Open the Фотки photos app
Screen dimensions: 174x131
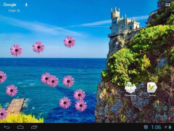[x=152, y=88]
